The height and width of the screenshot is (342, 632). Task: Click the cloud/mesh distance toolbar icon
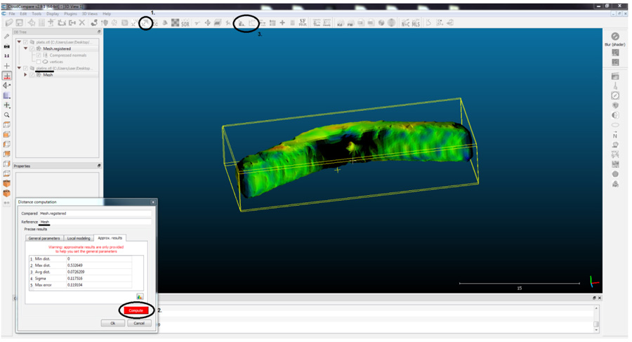pos(145,23)
